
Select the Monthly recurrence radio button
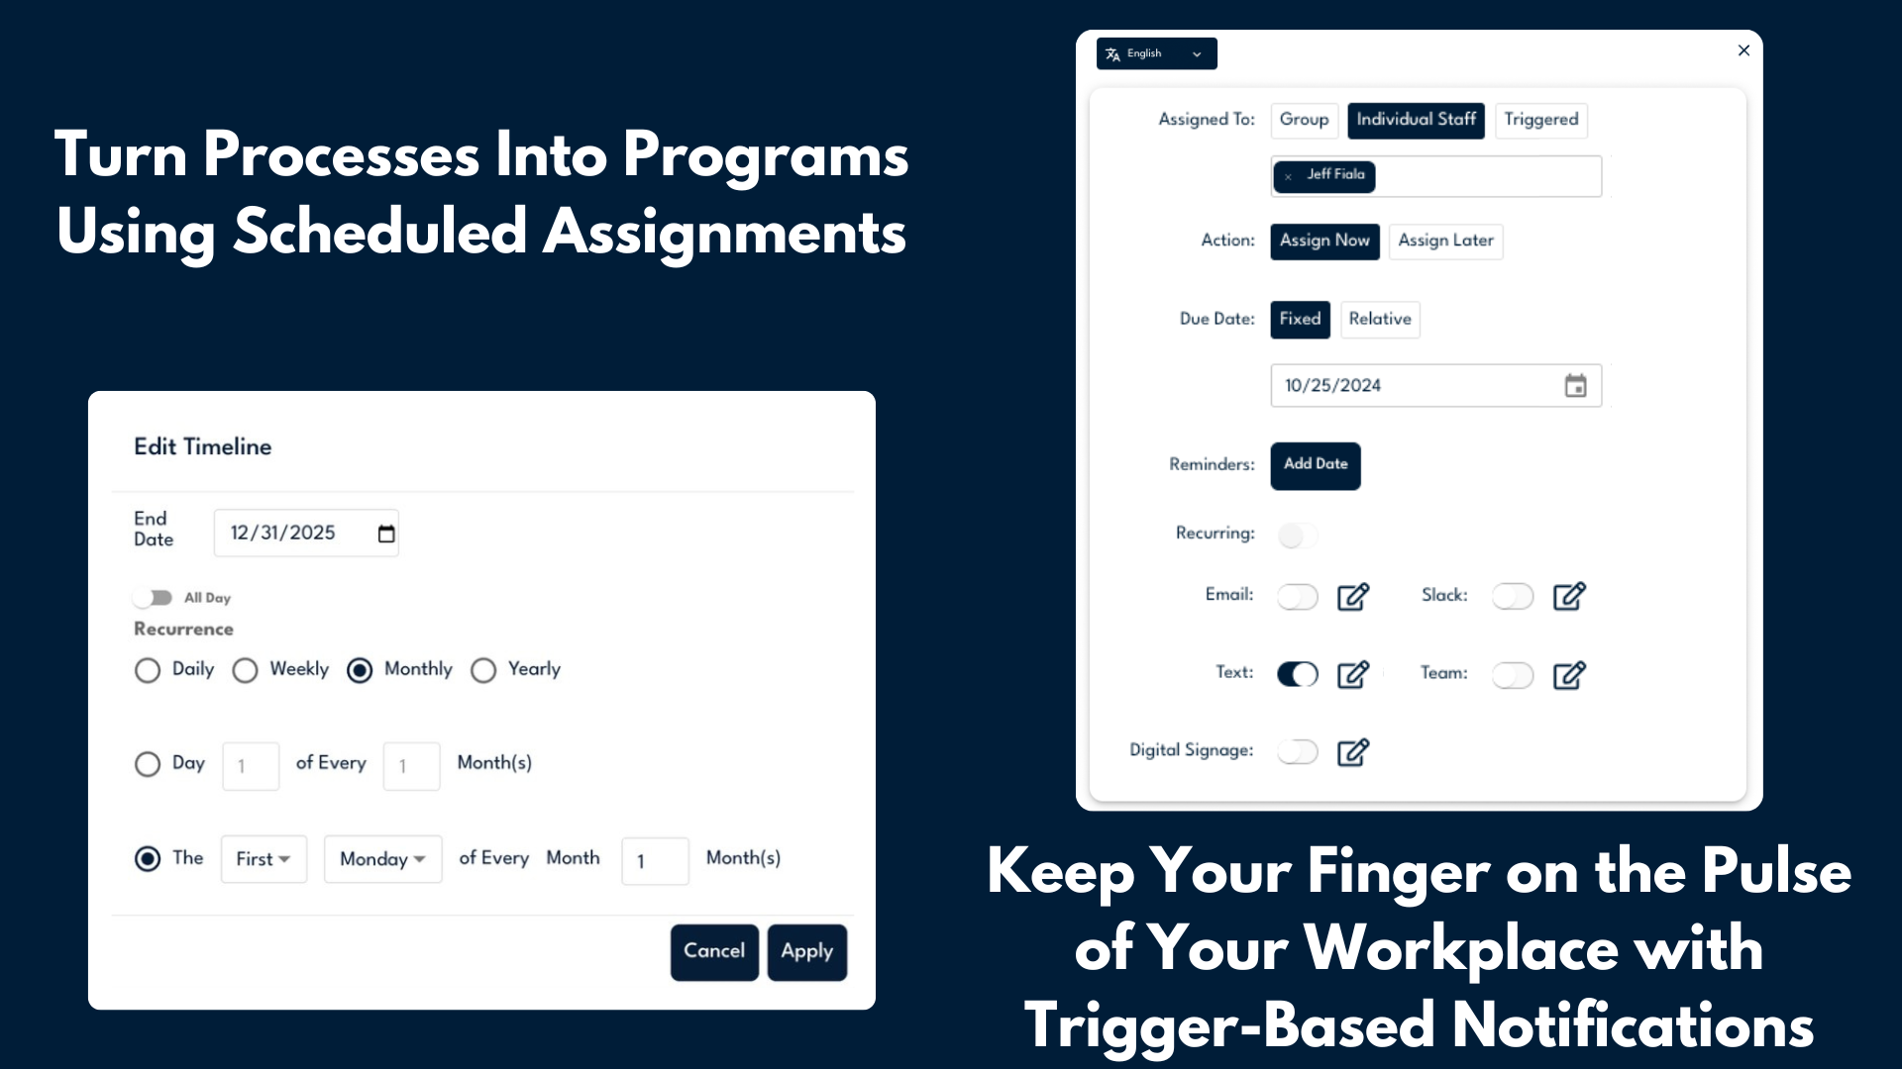point(361,668)
